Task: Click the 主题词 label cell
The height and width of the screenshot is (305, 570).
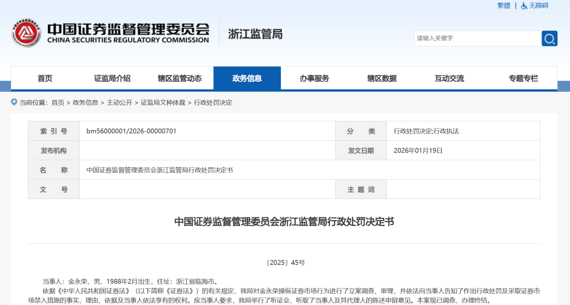Action: coord(360,189)
